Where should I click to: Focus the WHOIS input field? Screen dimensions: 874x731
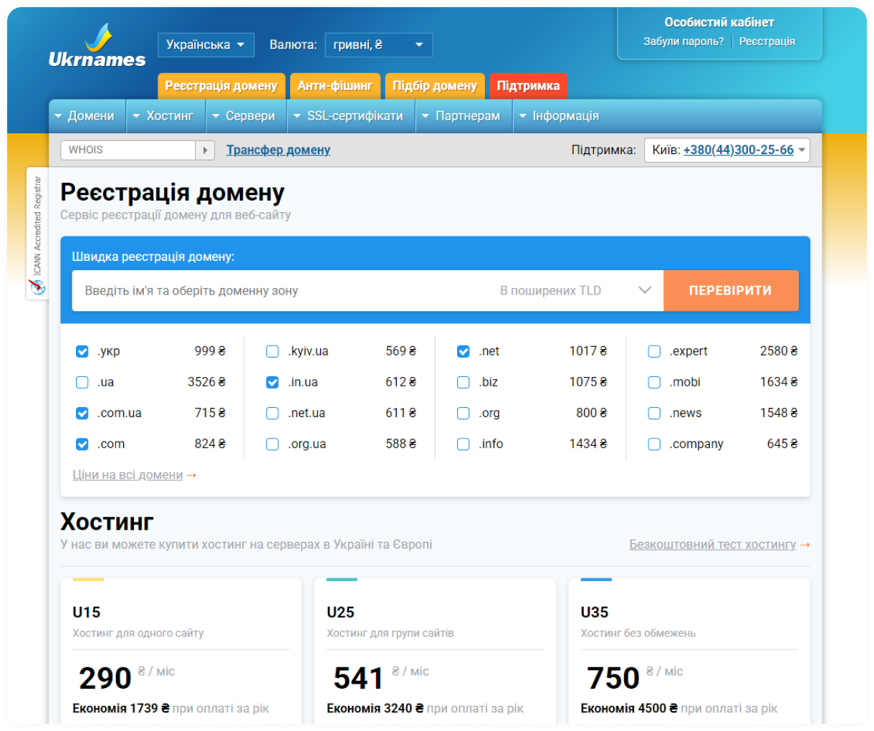(x=128, y=150)
